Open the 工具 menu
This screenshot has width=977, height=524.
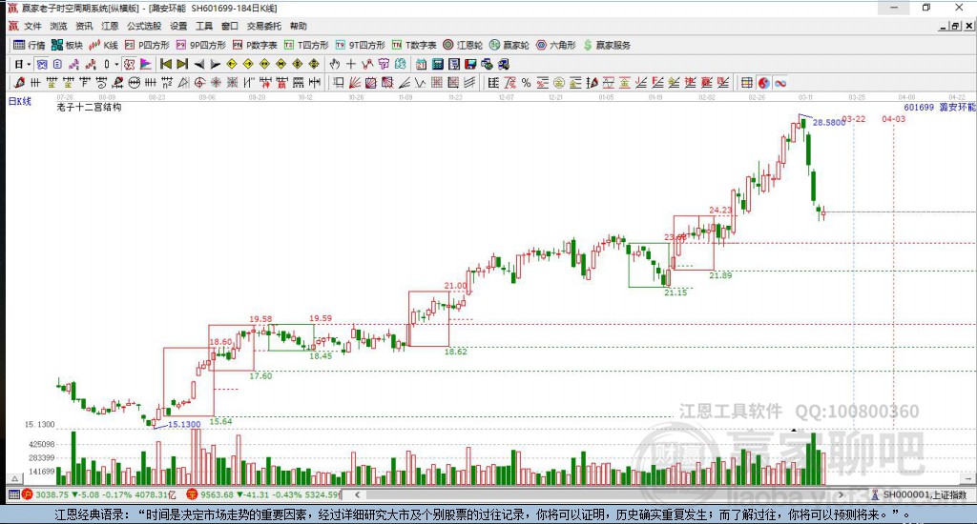[x=204, y=26]
